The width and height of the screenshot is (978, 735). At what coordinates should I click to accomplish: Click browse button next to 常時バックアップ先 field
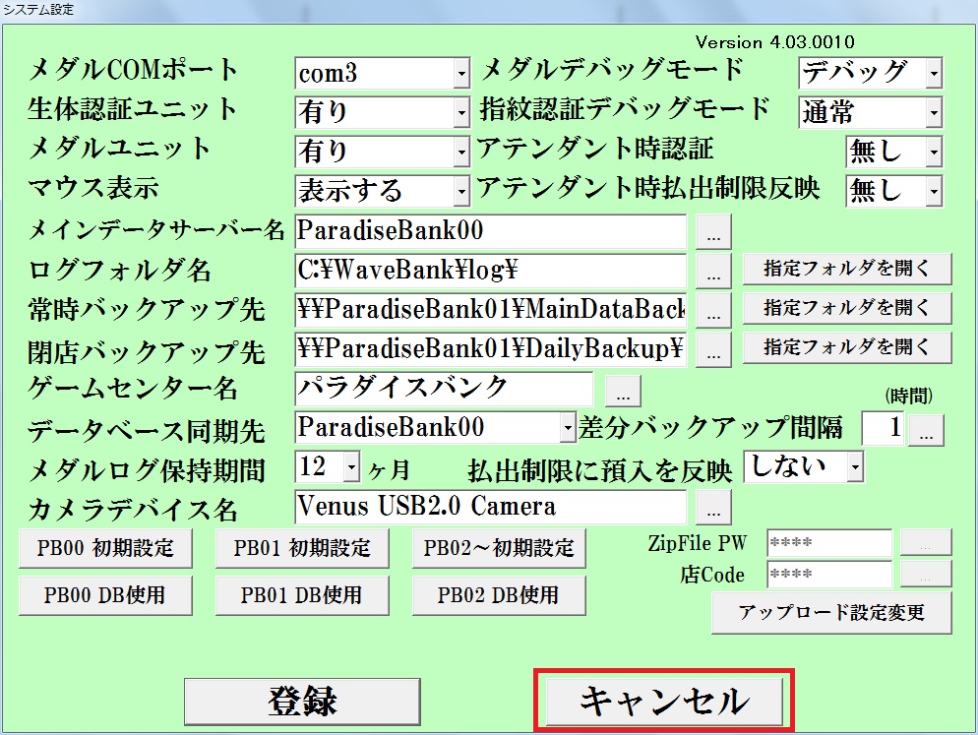click(x=713, y=311)
